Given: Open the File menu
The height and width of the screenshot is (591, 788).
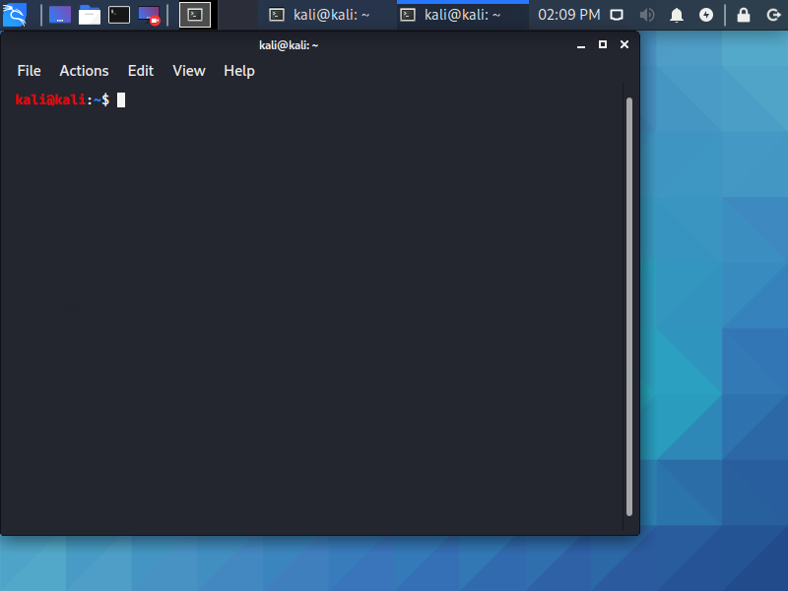Looking at the screenshot, I should click(x=29, y=71).
